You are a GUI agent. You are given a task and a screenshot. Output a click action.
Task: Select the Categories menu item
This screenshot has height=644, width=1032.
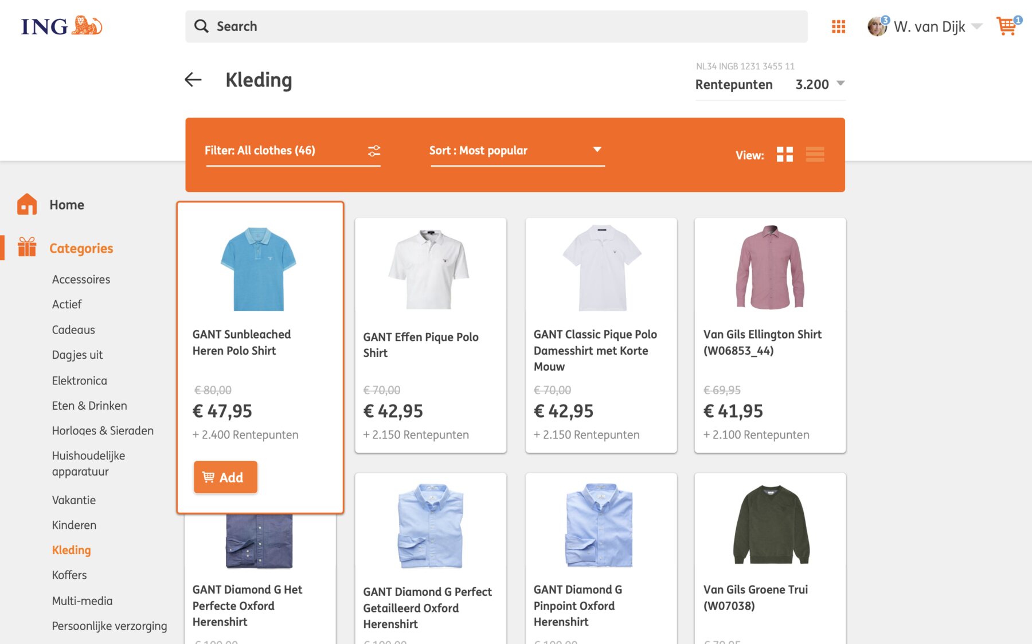(81, 248)
